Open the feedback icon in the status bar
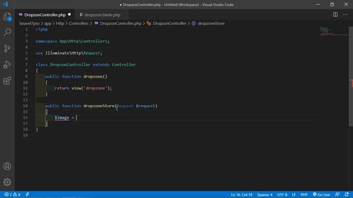The height and width of the screenshot is (198, 353). (337, 194)
